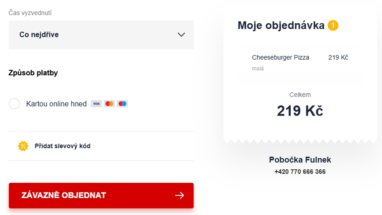
Task: Click the yellow order count badge
Action: coord(333,25)
